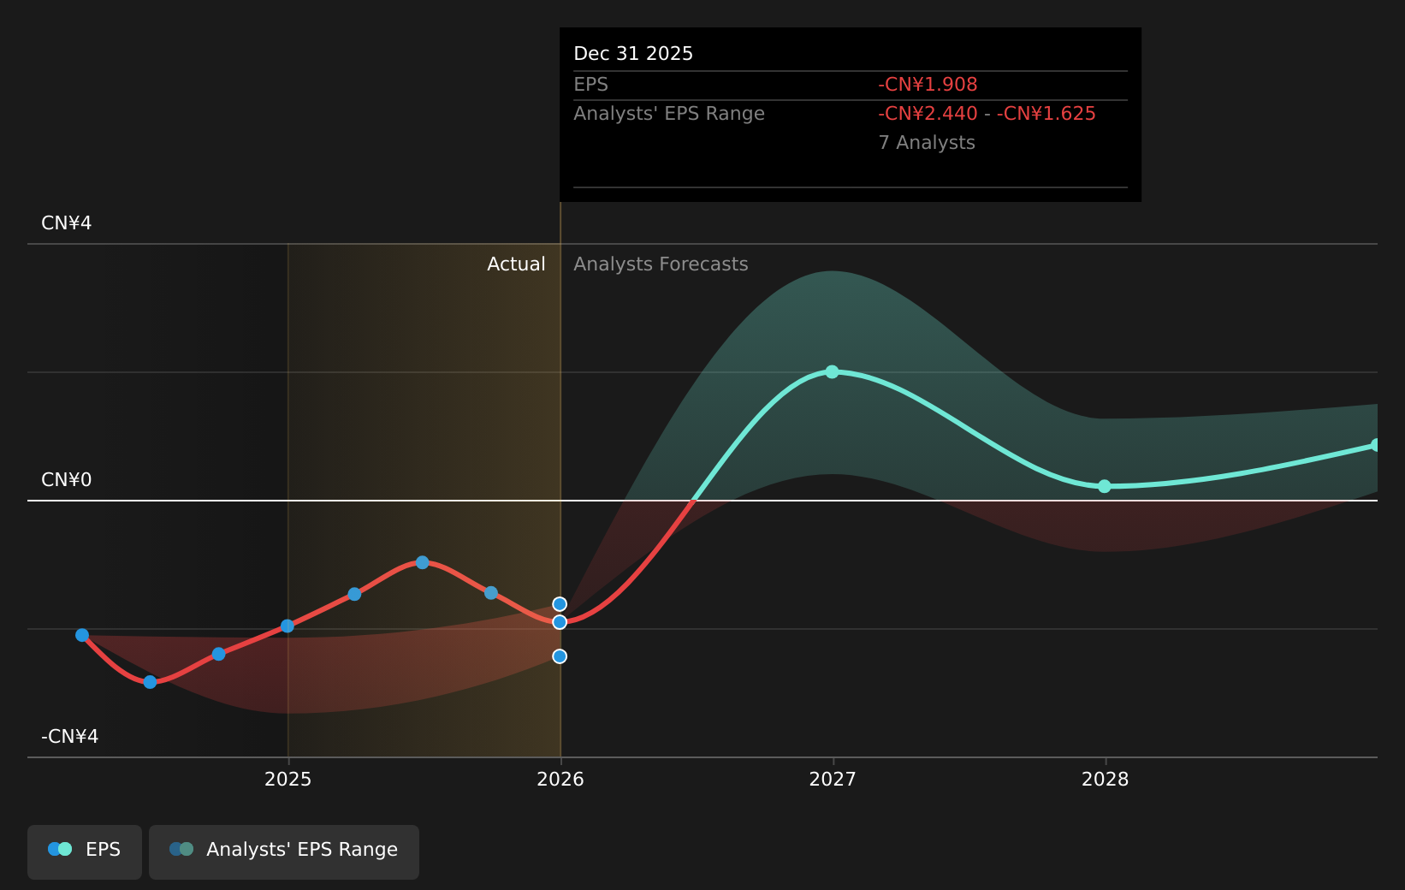The height and width of the screenshot is (890, 1405).
Task: Click the CN¥0 y-axis label
Action: point(67,480)
